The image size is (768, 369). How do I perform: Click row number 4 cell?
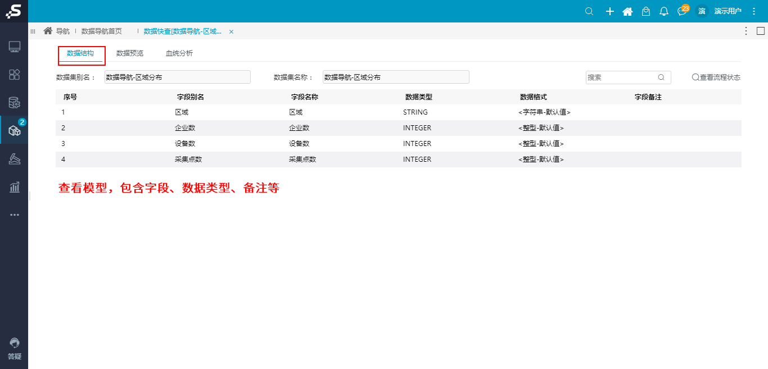pos(64,160)
